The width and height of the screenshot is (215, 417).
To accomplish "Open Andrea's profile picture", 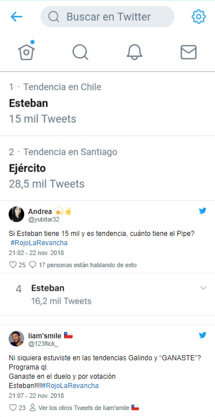I will [x=17, y=214].
